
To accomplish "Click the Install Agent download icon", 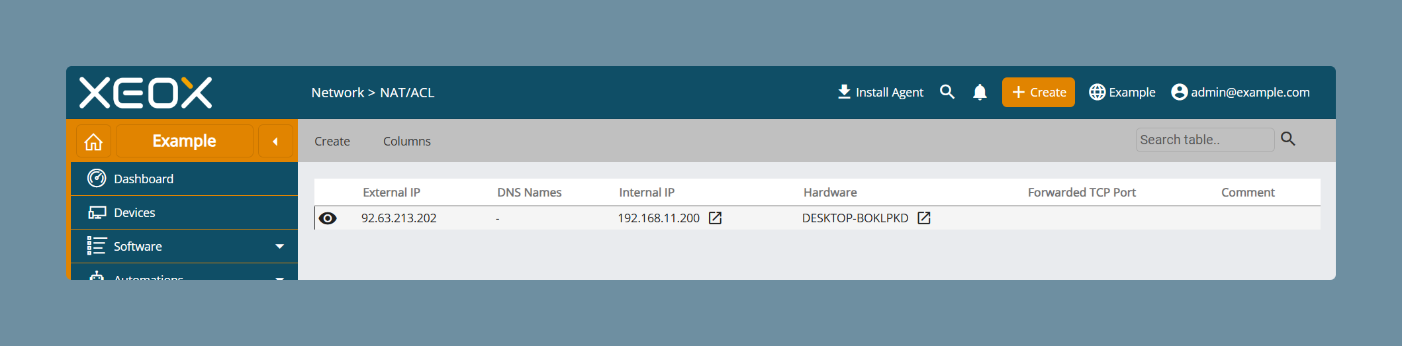I will [x=844, y=92].
